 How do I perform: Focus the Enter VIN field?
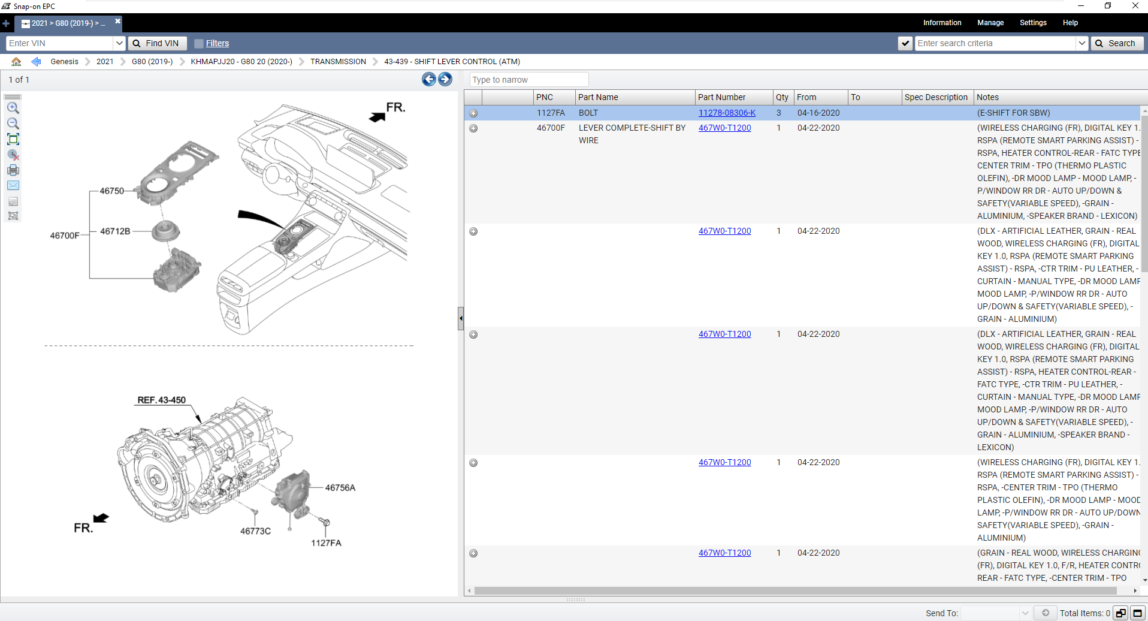pos(60,43)
